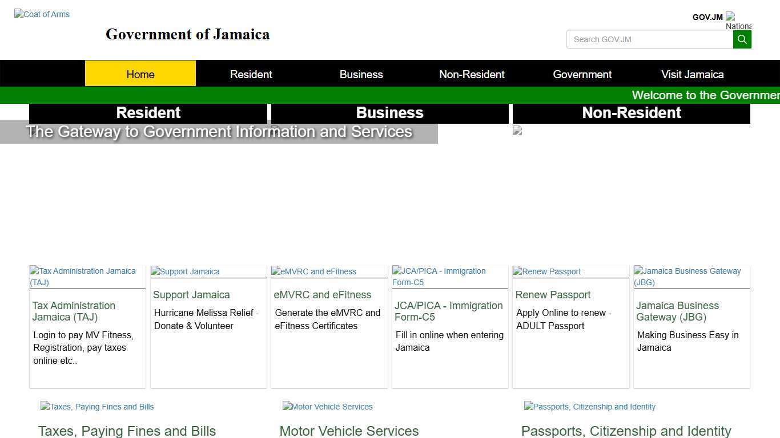Image resolution: width=780 pixels, height=438 pixels.
Task: Select the Home tab
Action: (x=140, y=74)
